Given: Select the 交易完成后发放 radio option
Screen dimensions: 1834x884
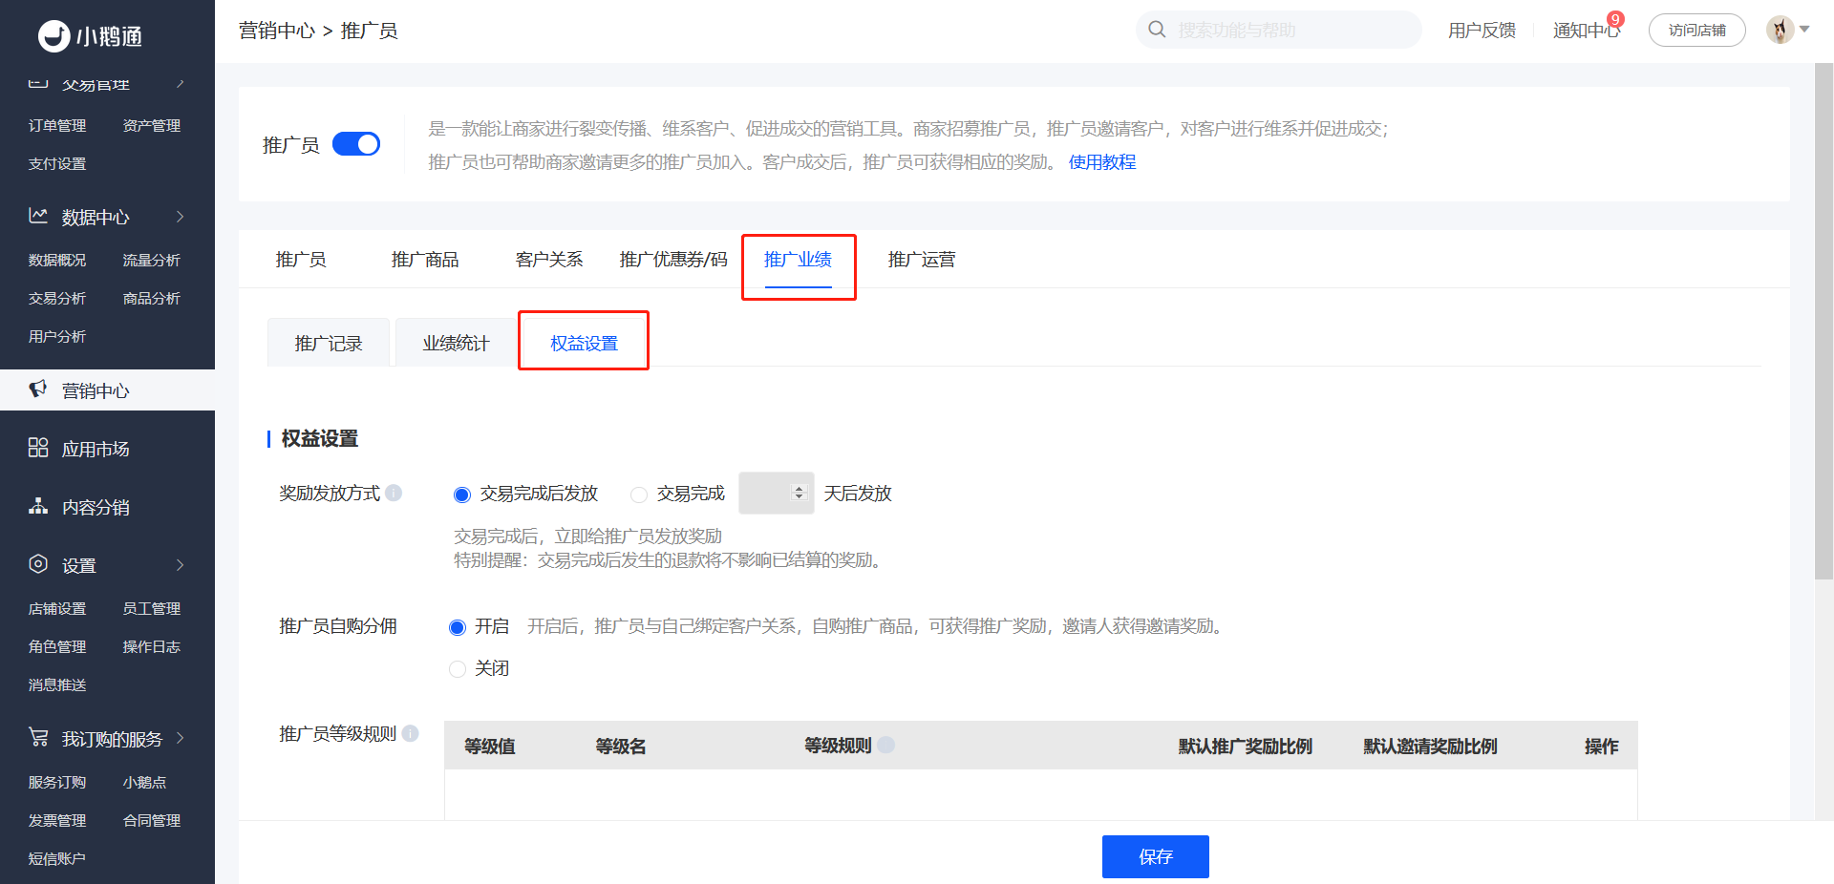Looking at the screenshot, I should [462, 495].
